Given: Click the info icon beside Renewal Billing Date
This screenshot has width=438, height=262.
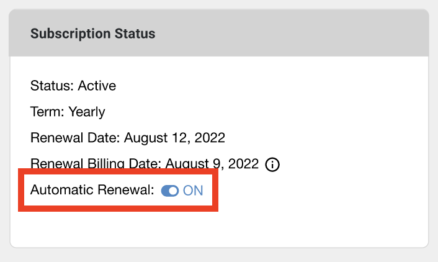Looking at the screenshot, I should 272,165.
